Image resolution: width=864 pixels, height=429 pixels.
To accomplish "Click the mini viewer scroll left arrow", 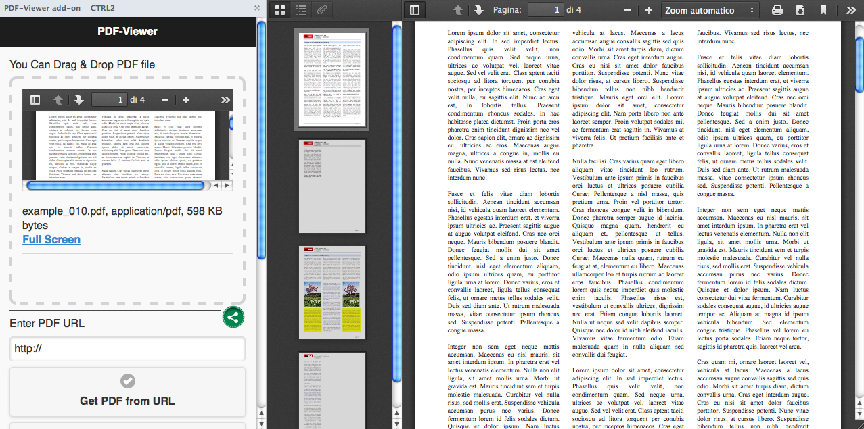I will [217, 185].
